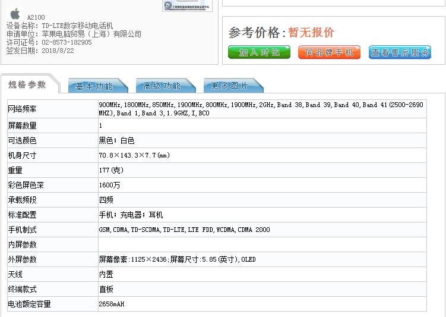Click the 网络频率 row label

coord(22,109)
